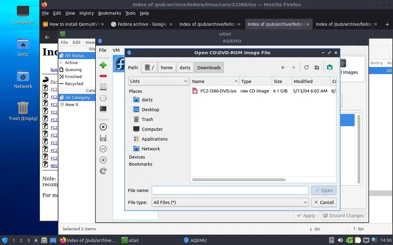This screenshot has height=245, width=393.
Task: Sort files by the Name column header
Action: tap(215, 81)
